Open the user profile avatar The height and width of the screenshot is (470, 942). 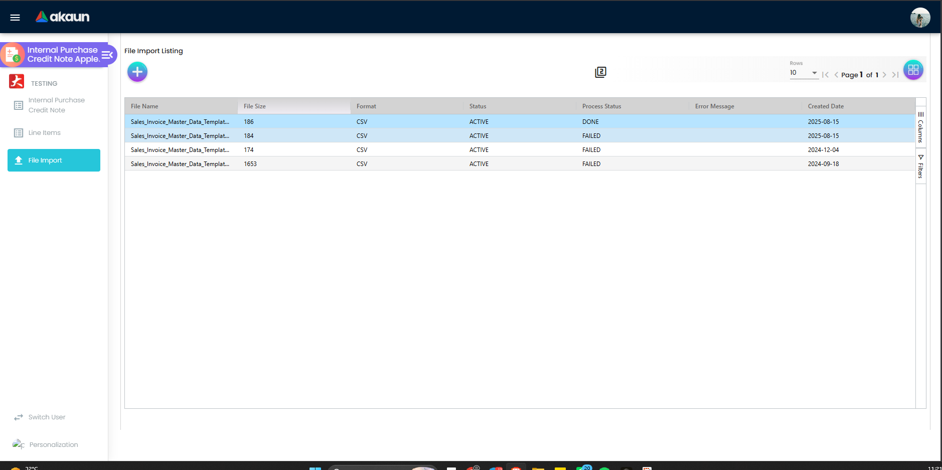[920, 18]
